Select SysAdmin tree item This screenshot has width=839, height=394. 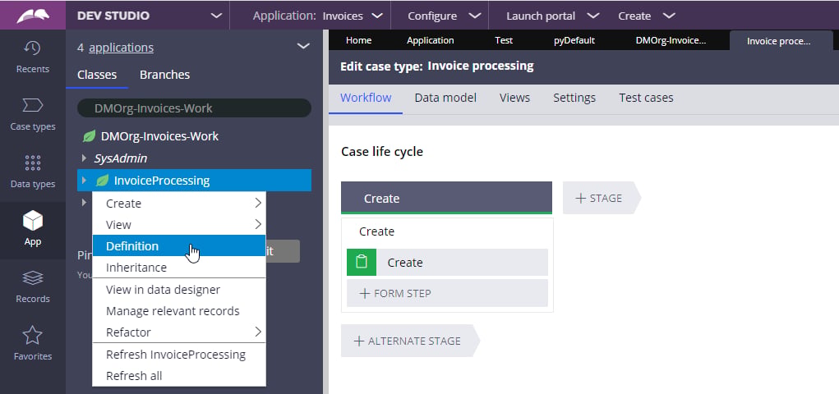point(121,158)
